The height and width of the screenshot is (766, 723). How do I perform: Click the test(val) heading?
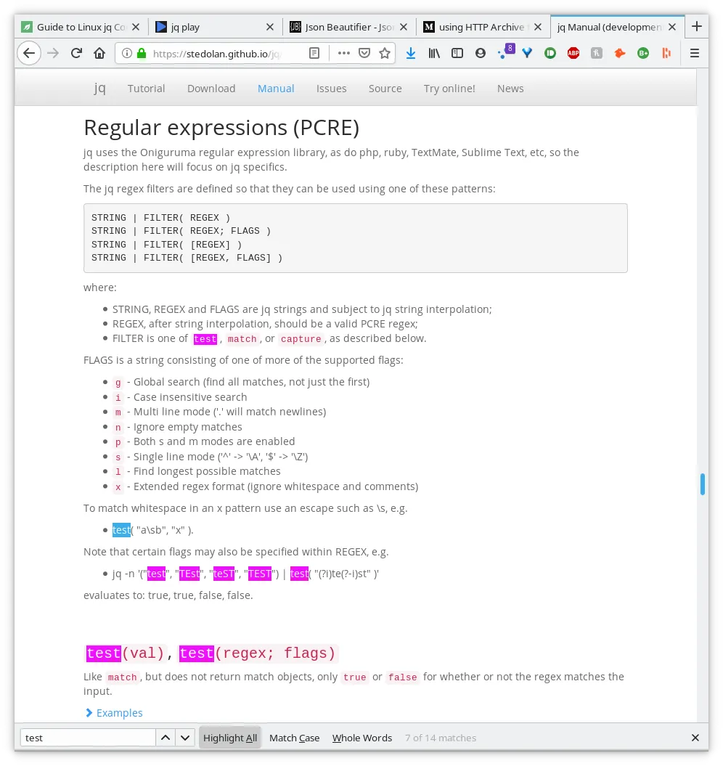coord(125,653)
